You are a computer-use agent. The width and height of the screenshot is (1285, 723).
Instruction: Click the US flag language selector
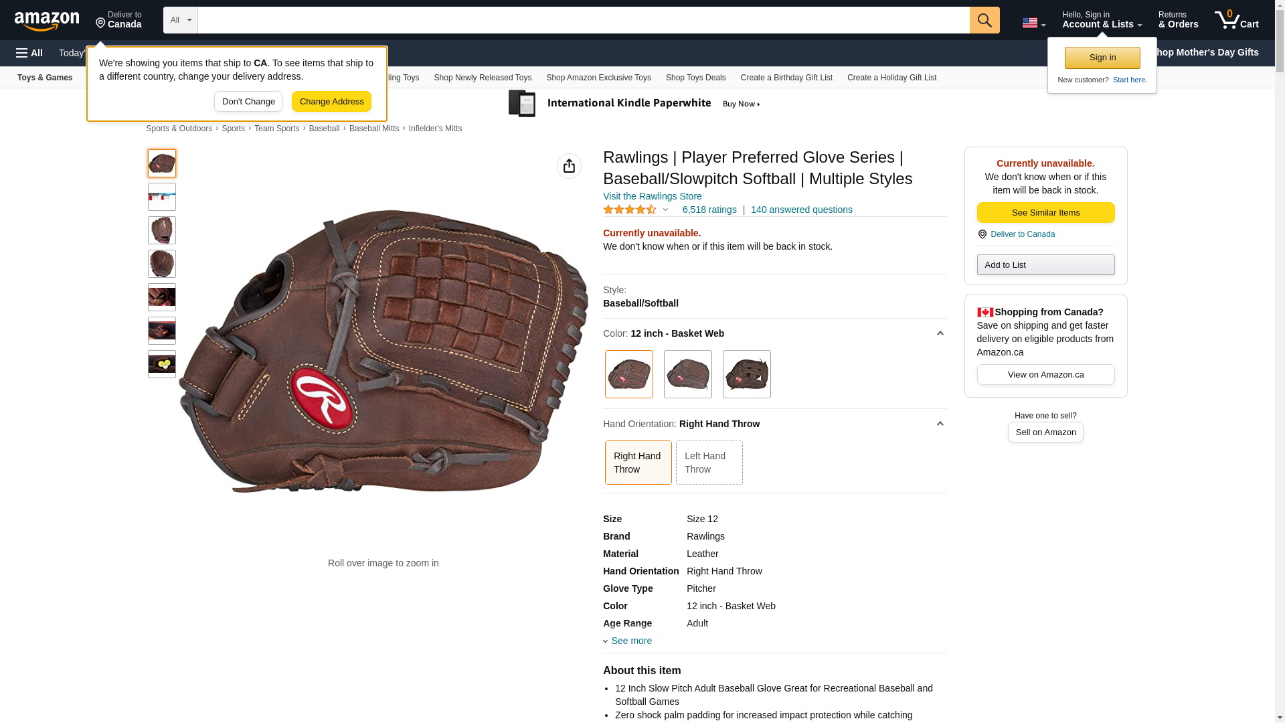1033,23
